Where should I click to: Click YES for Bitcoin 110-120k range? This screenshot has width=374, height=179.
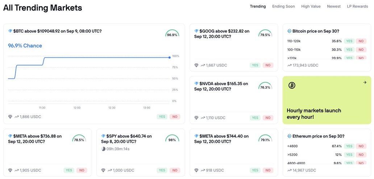tap(349, 41)
